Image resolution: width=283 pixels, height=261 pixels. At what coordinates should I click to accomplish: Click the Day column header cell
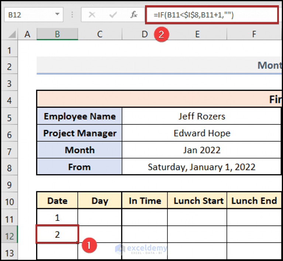pos(100,200)
